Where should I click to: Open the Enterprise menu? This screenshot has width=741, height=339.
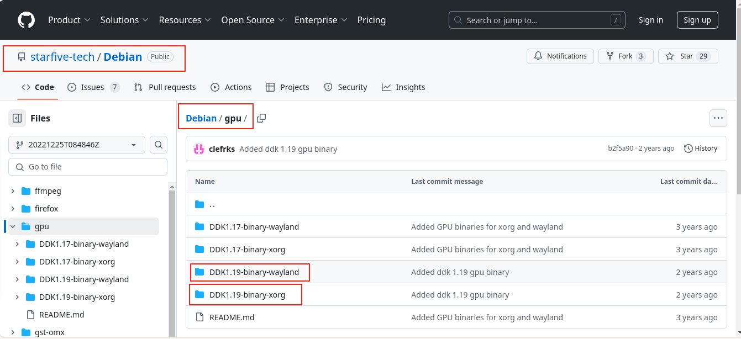tap(321, 20)
